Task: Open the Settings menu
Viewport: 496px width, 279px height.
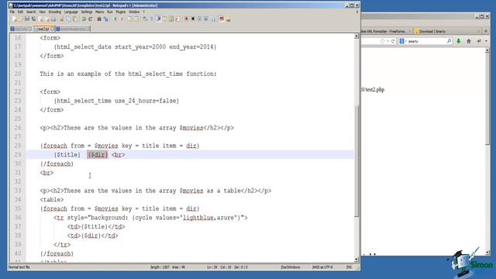Action: coord(86,12)
